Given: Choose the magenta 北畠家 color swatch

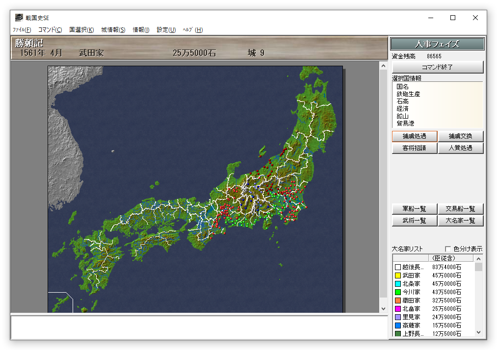Looking at the screenshot, I should 398,309.
